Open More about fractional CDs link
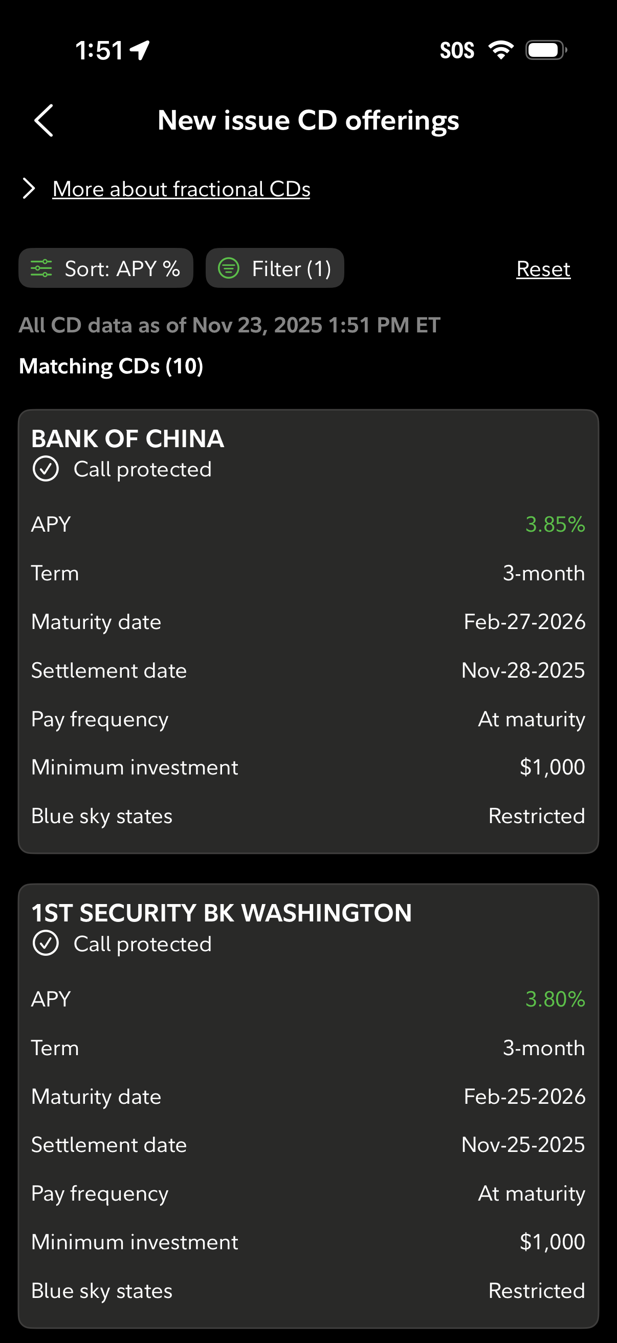This screenshot has width=617, height=1343. [x=181, y=188]
